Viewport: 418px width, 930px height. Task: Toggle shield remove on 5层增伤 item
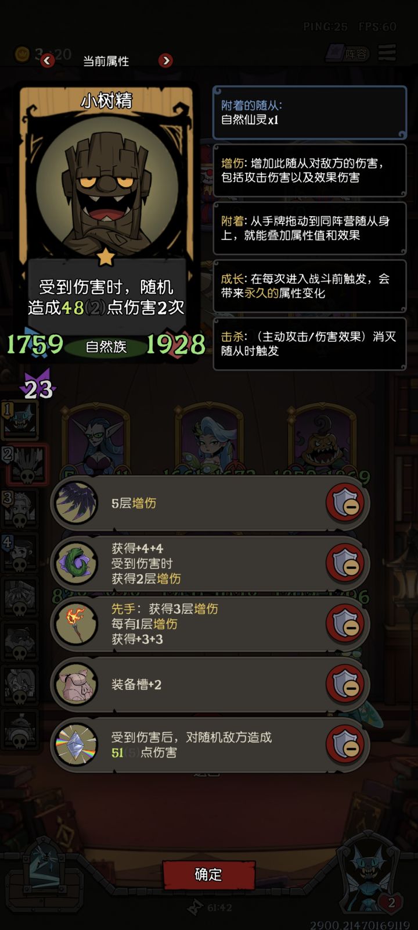point(346,503)
